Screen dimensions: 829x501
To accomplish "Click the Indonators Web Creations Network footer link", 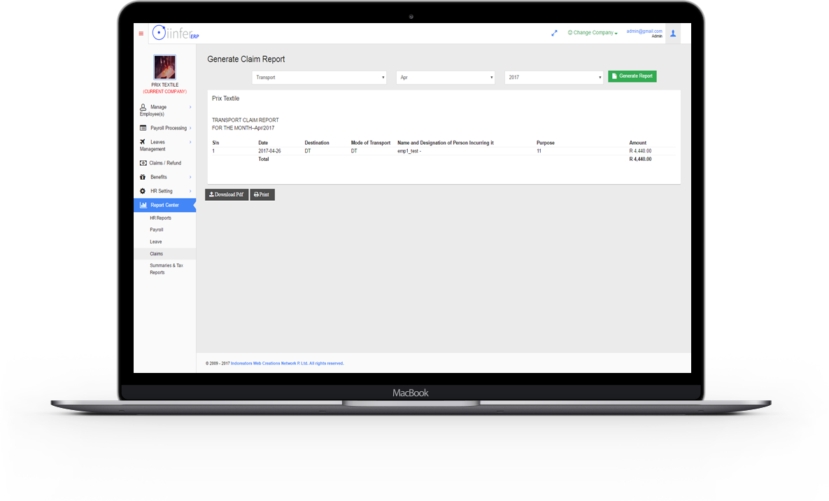I will 287,363.
